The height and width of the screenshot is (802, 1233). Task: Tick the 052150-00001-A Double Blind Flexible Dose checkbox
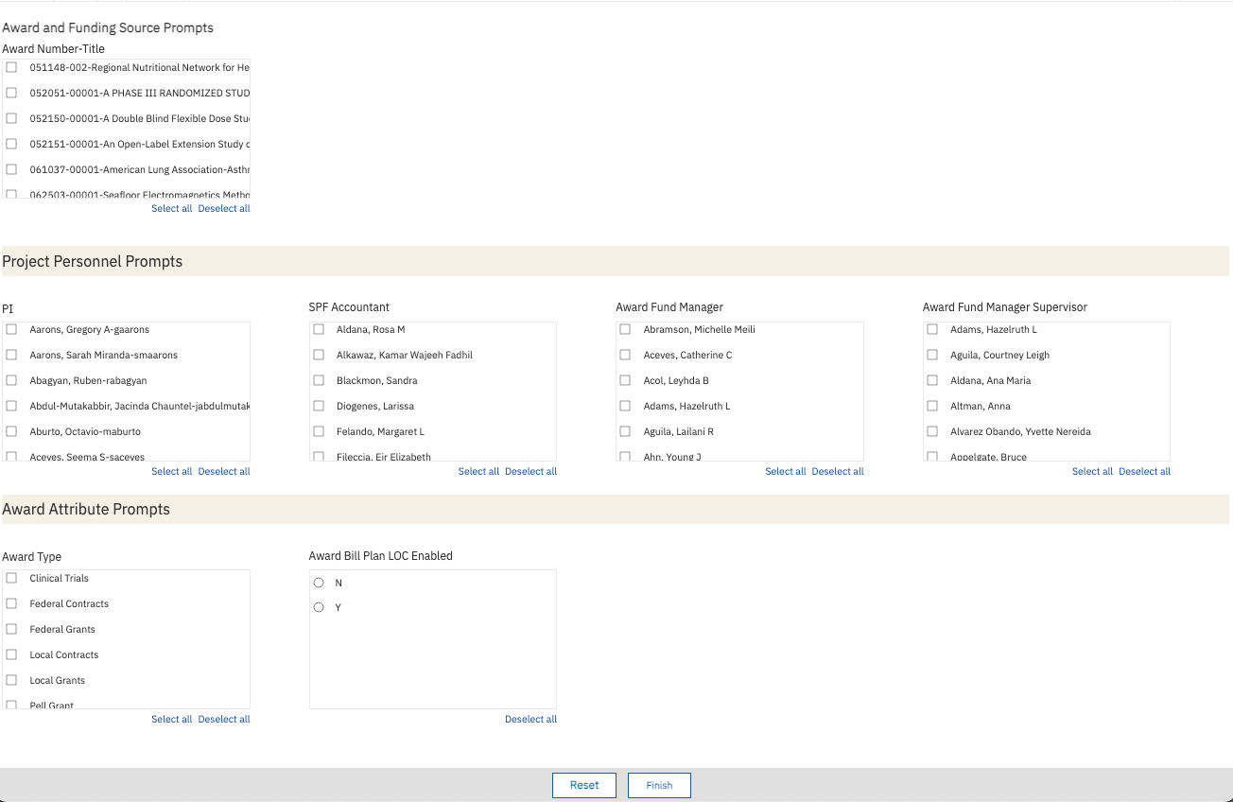click(x=11, y=118)
